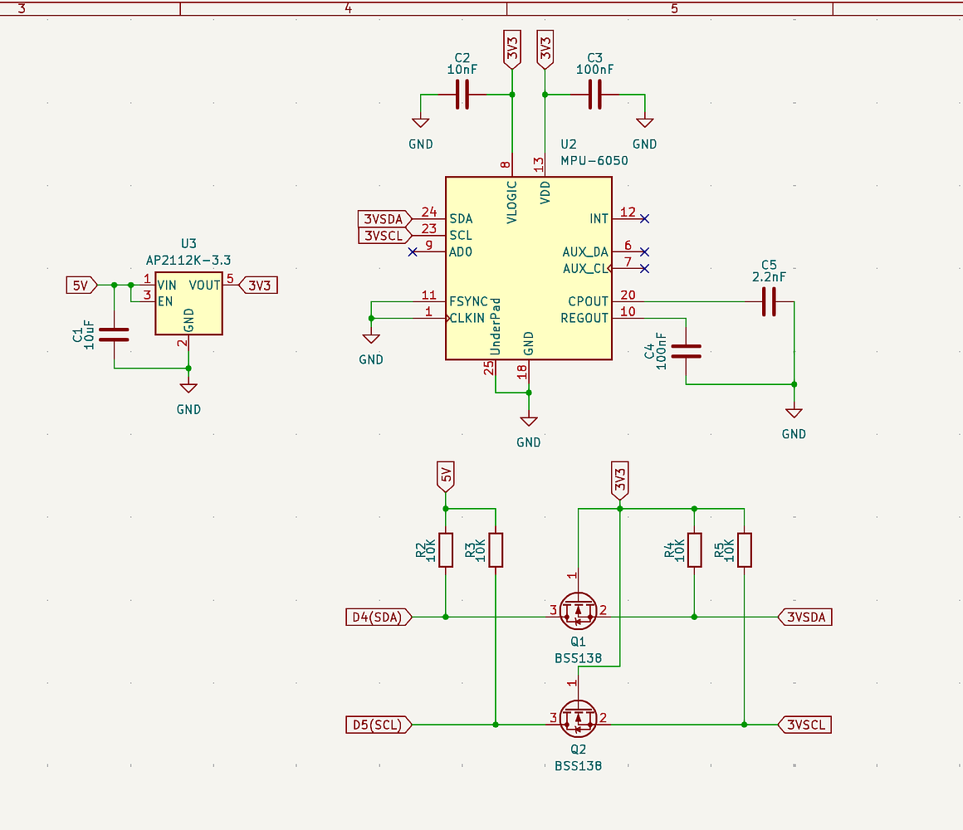The width and height of the screenshot is (963, 830).
Task: Select resistor R2 10K symbol
Action: [x=446, y=550]
